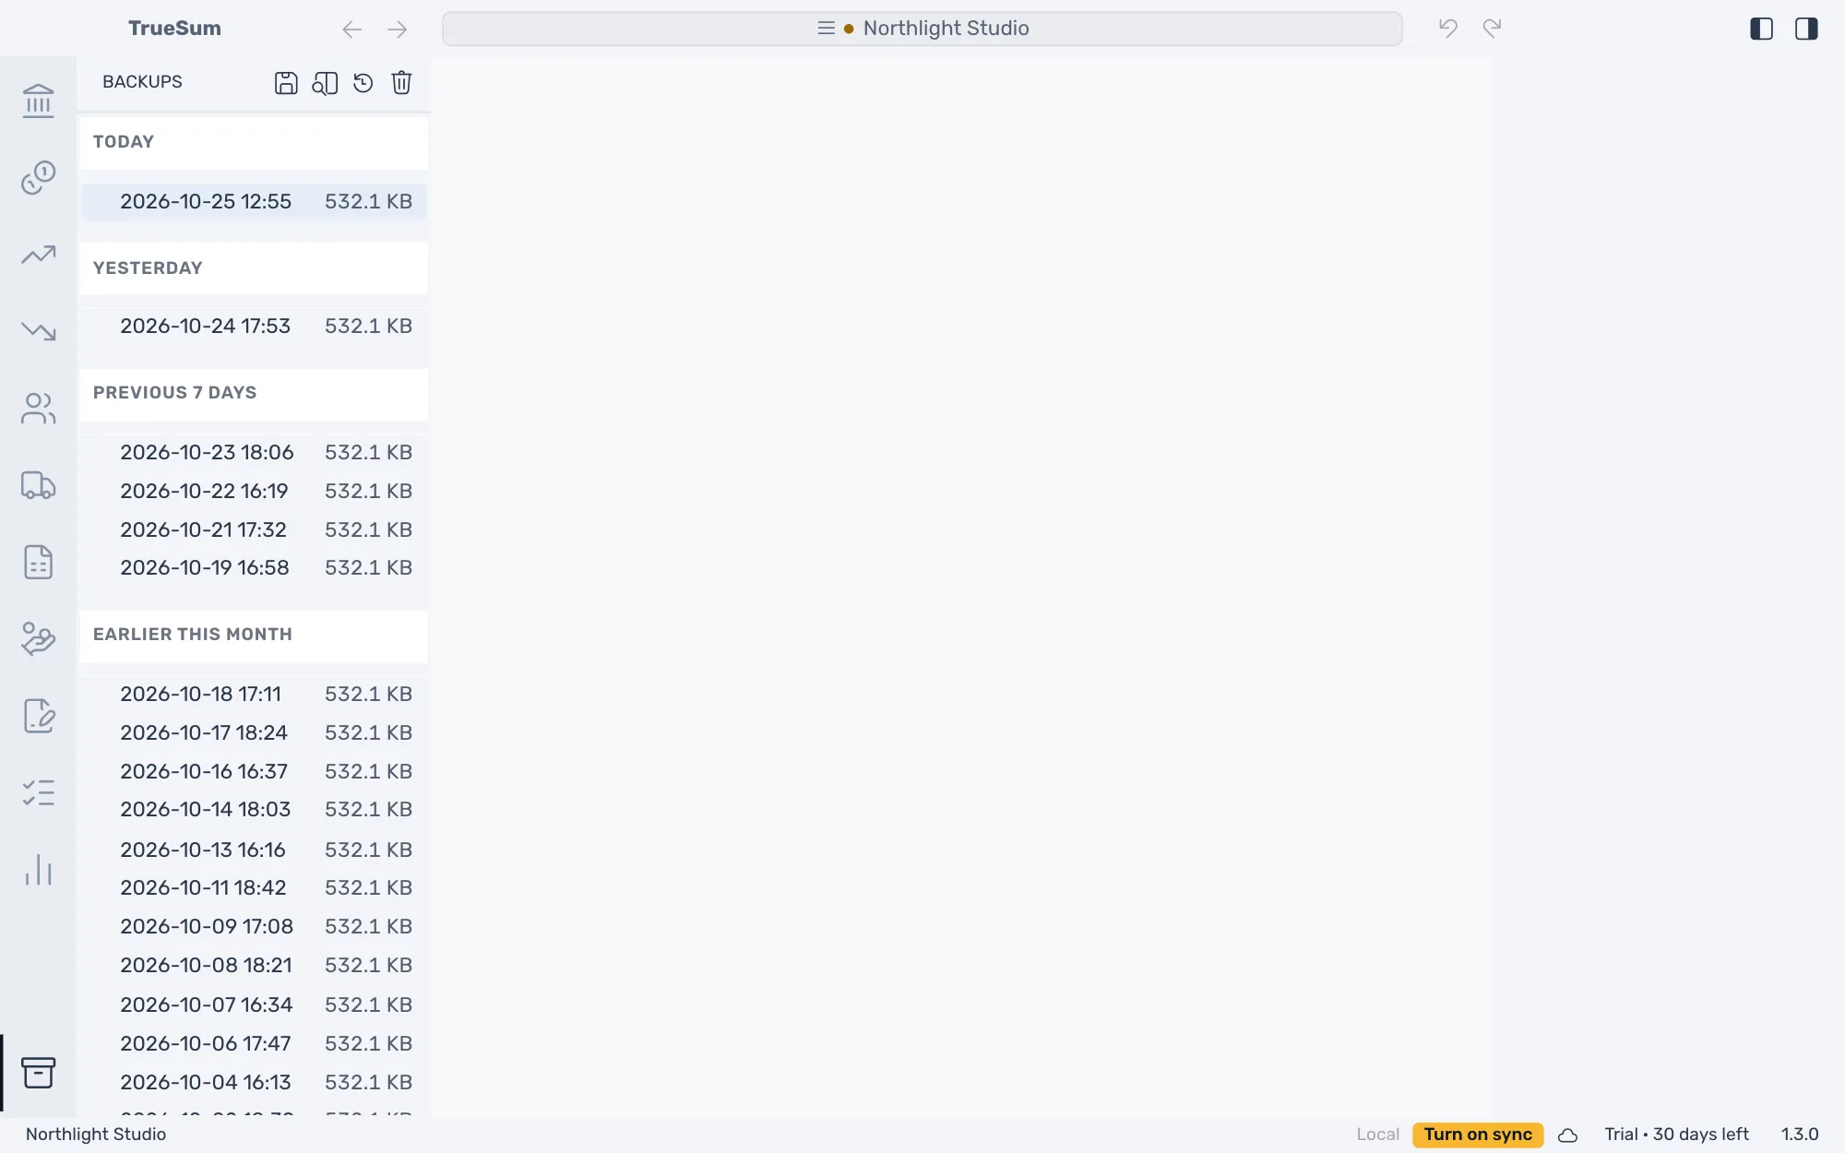1845x1153 pixels.
Task: Select backup 2026-10-14 18:03
Action: tap(254, 810)
